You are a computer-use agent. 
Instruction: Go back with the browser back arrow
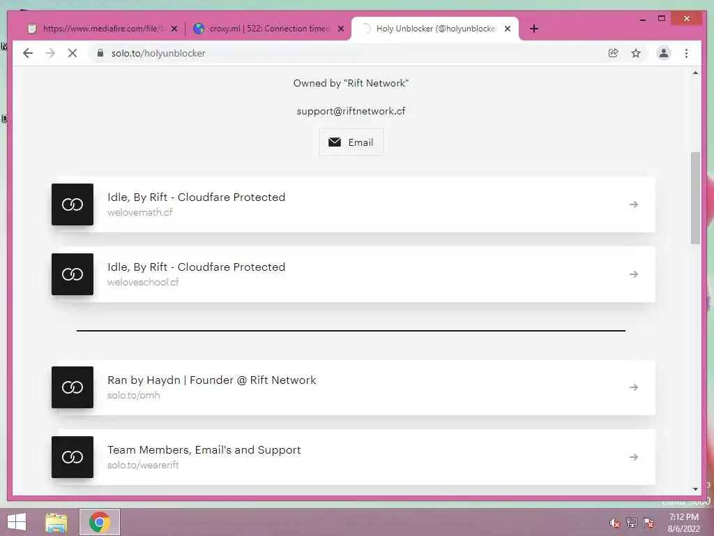click(28, 53)
